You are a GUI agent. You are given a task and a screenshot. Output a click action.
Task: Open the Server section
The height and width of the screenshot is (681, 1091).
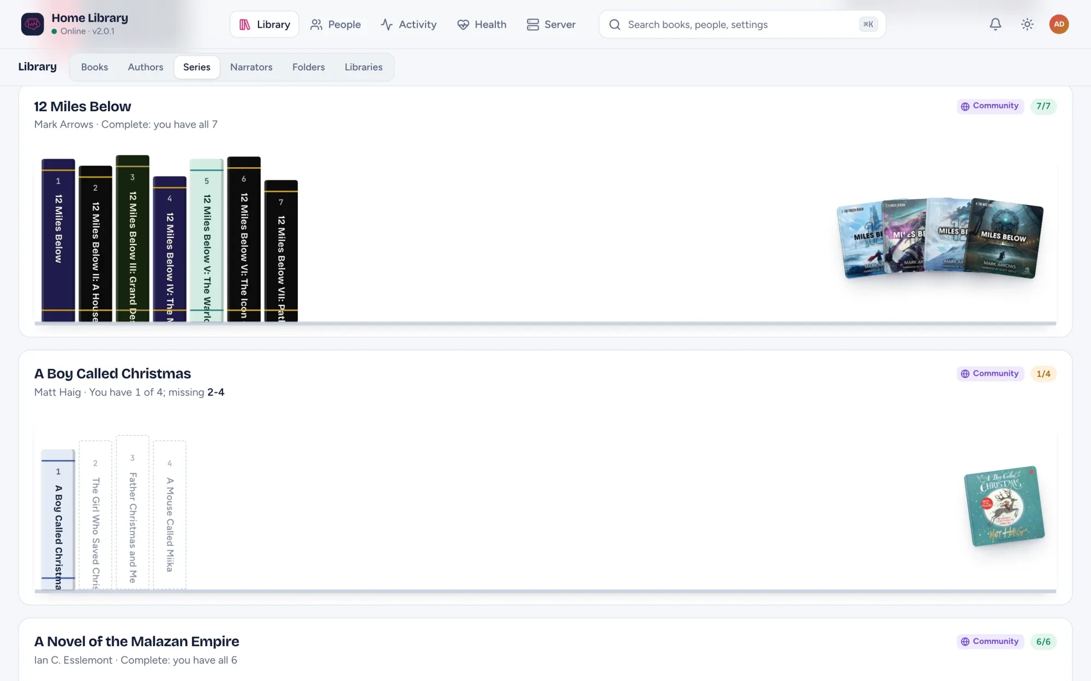551,25
